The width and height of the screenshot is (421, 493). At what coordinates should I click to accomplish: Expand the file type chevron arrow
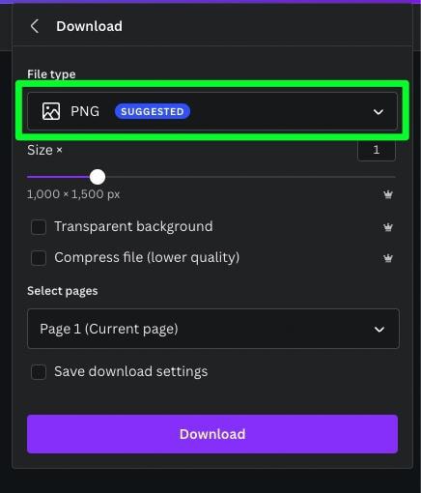pos(379,112)
